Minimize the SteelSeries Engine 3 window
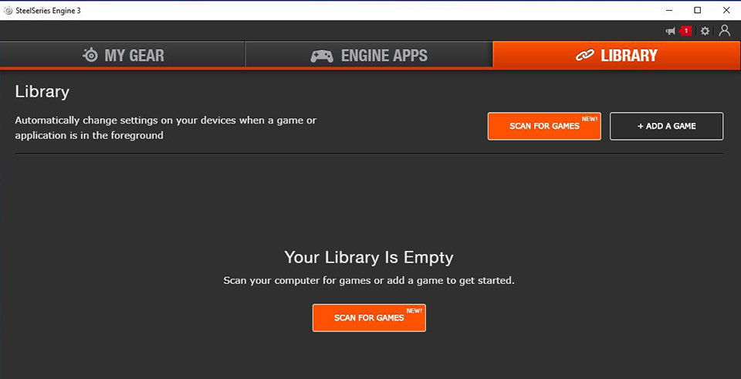 (668, 10)
